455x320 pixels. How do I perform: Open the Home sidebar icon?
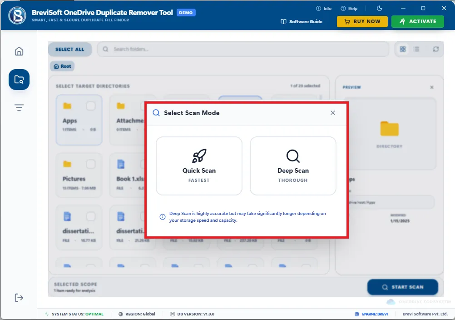tap(19, 51)
